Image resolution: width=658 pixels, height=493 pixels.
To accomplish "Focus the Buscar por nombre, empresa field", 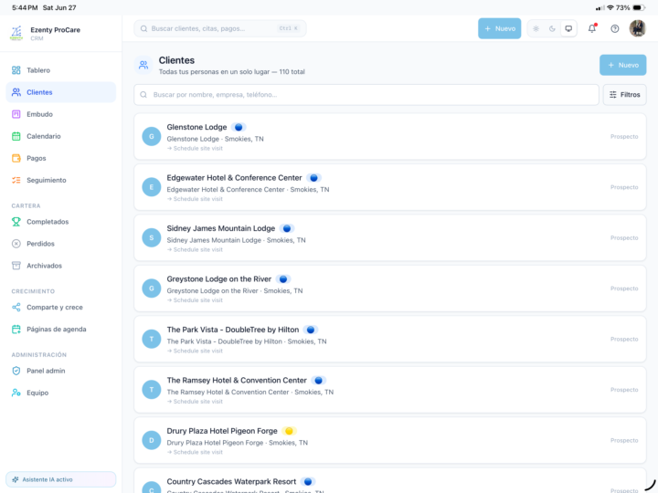I will tap(366, 95).
